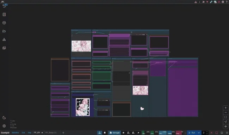Switch to the FP_GV workflow tab
229x135 pixels.
point(37,133)
